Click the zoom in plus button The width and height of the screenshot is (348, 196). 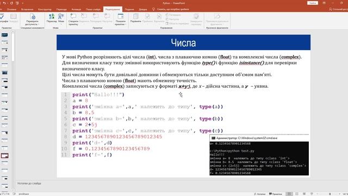pyautogui.click(x=339, y=194)
